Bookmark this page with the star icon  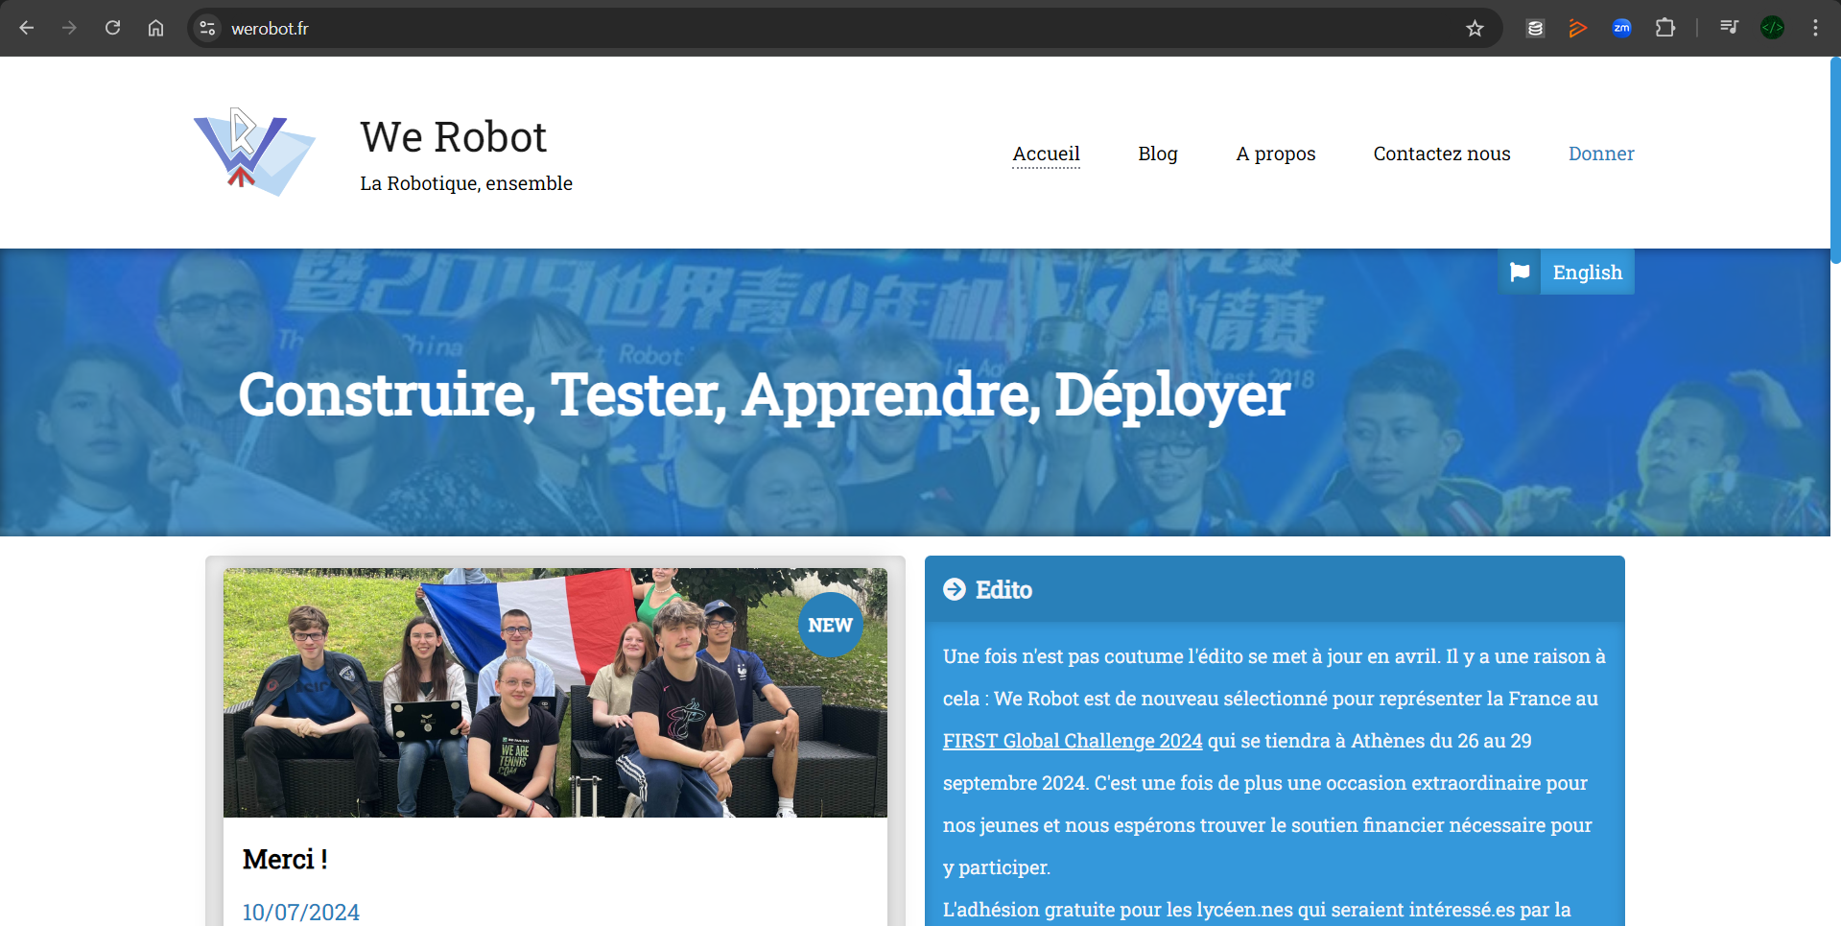click(x=1475, y=29)
